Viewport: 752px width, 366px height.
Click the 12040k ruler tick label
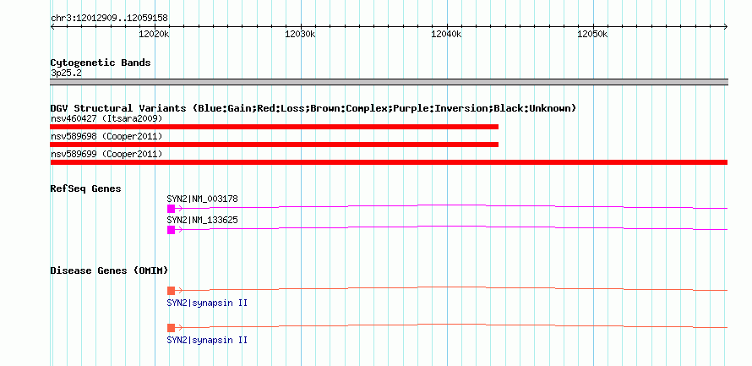click(x=446, y=34)
